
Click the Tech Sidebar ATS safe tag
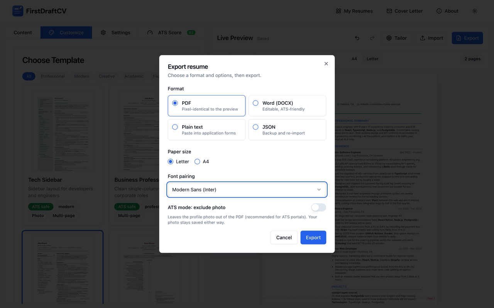[x=41, y=207]
